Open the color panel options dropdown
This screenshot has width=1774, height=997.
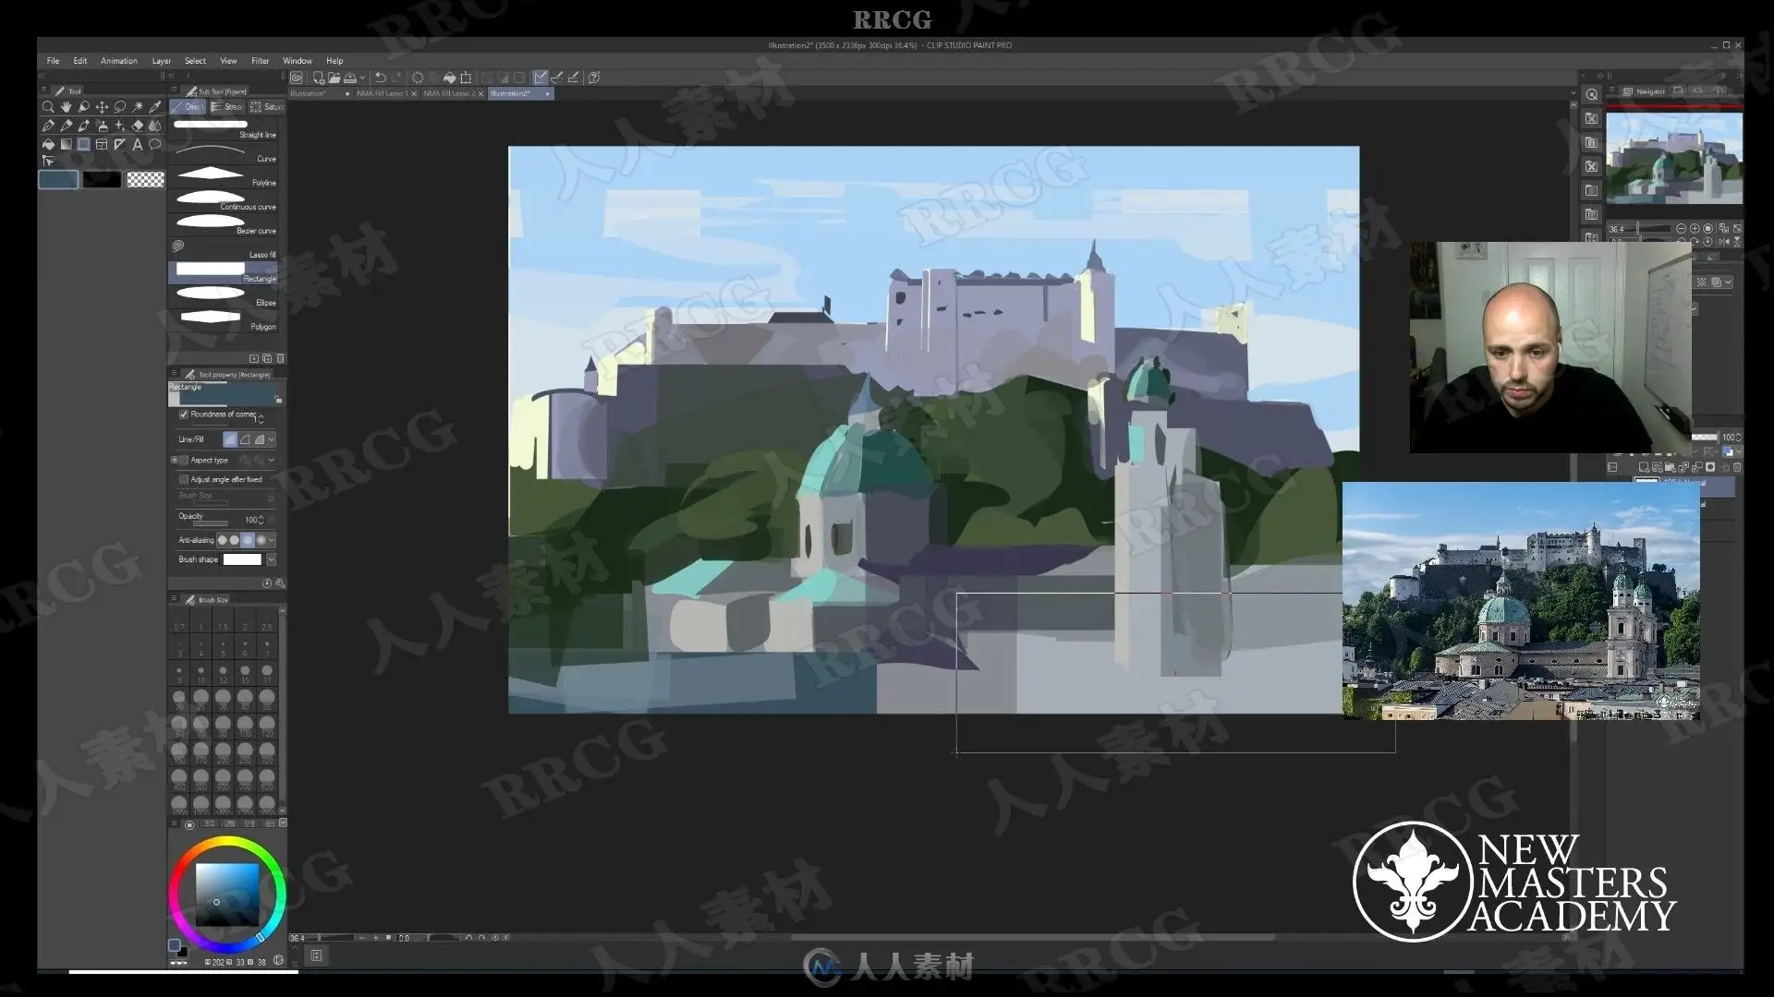pyautogui.click(x=283, y=823)
